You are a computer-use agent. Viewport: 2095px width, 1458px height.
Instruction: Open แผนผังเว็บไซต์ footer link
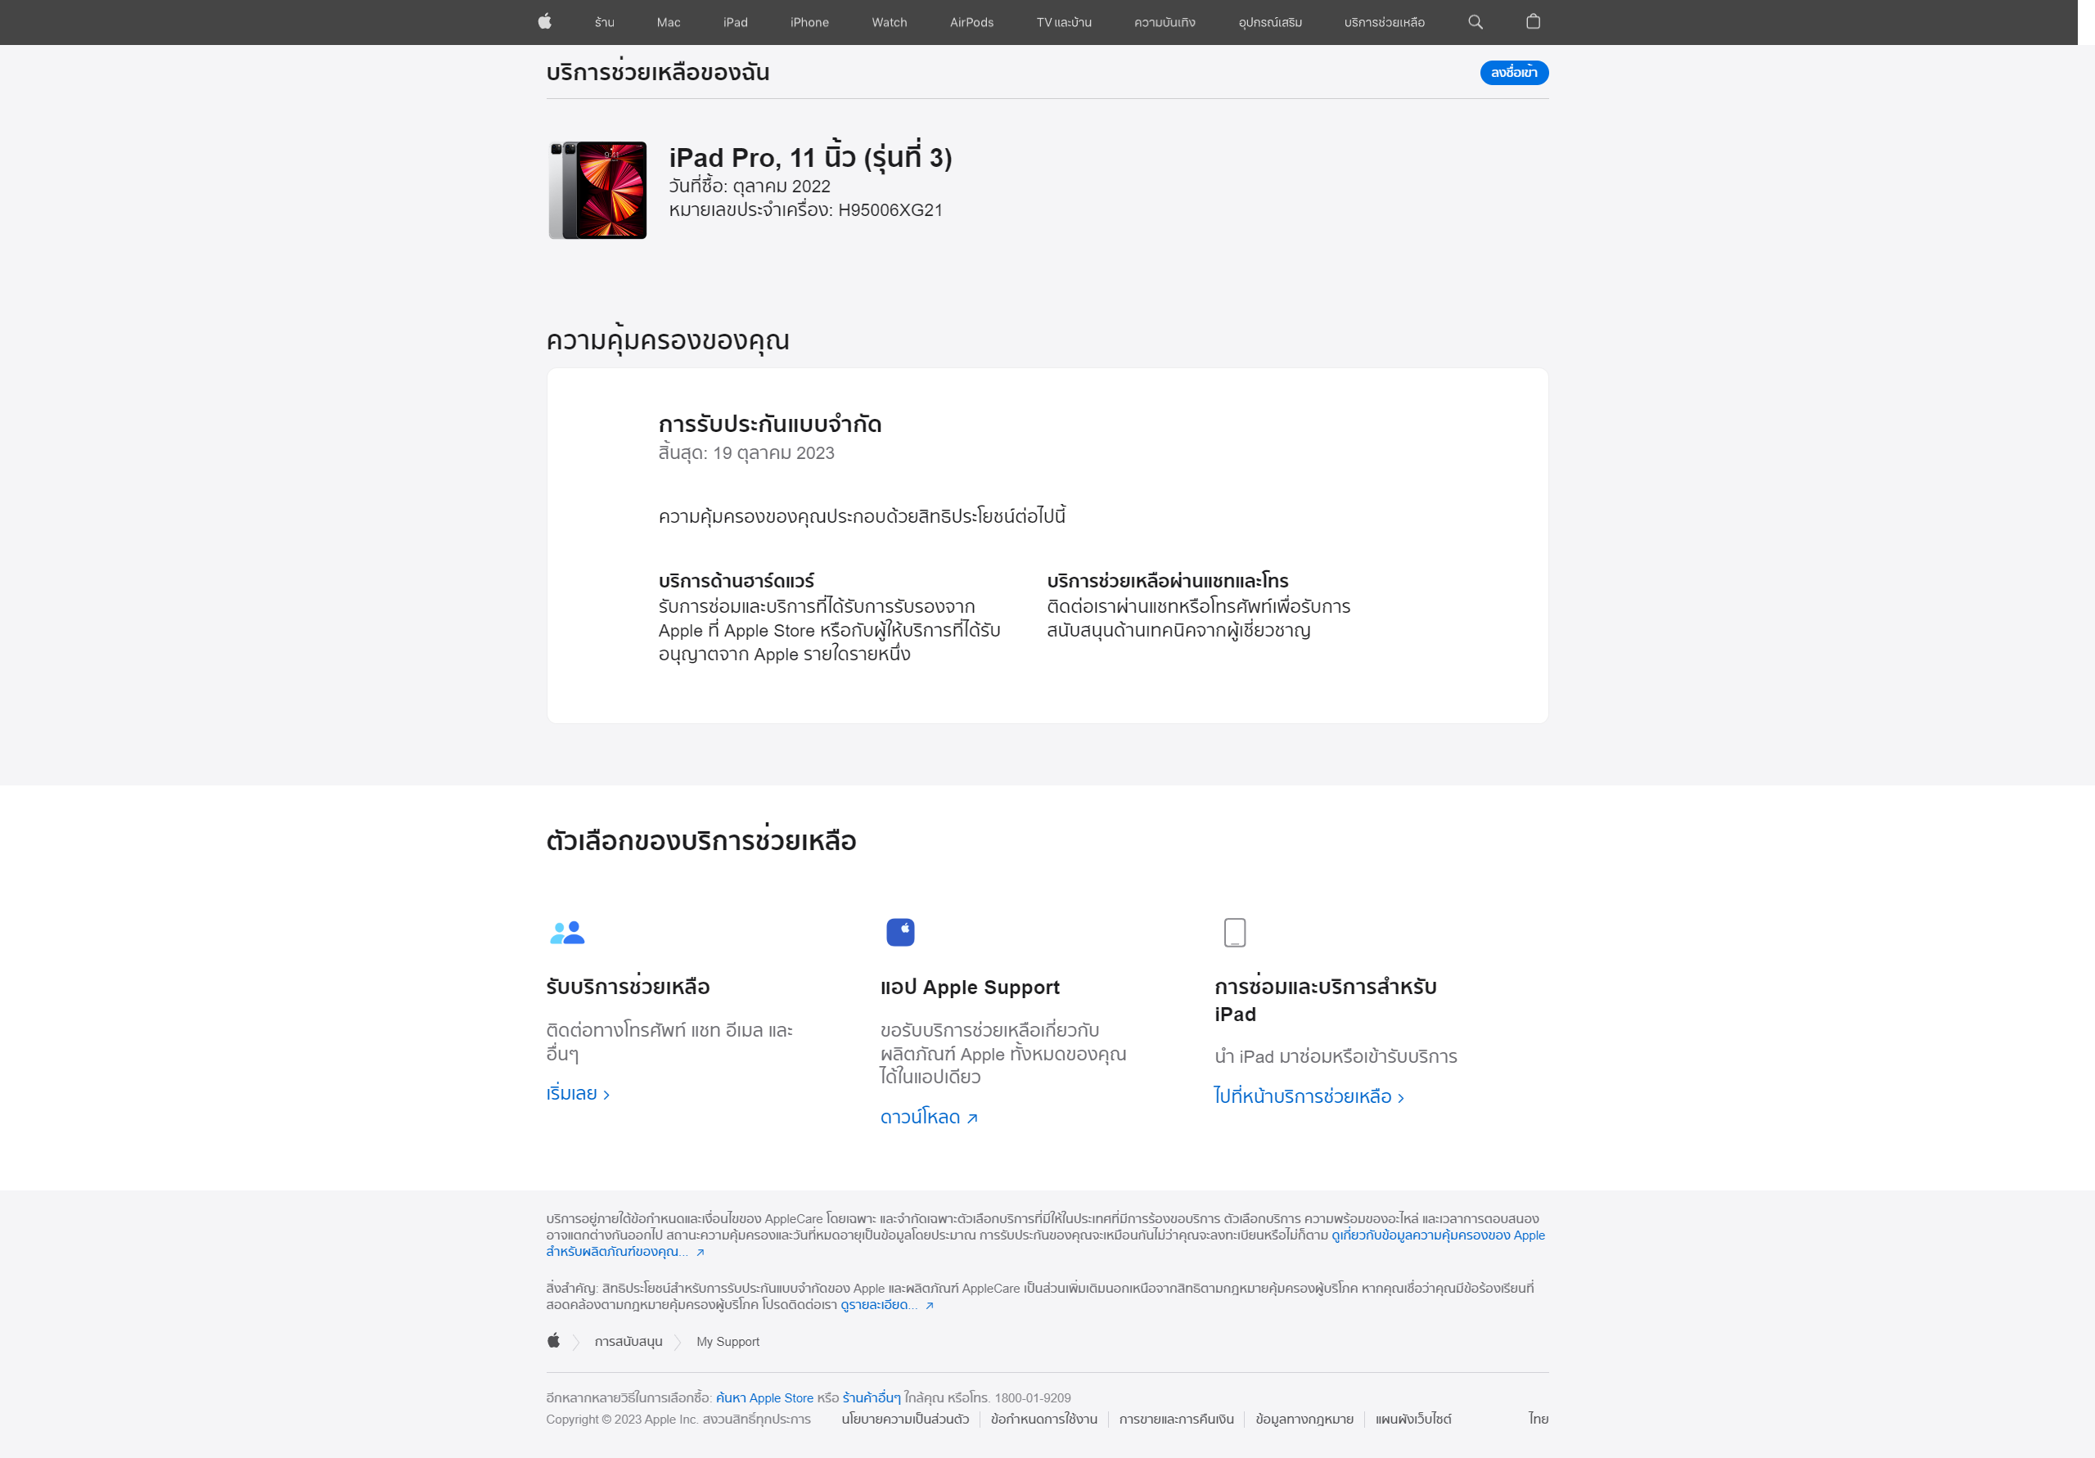click(1412, 1419)
